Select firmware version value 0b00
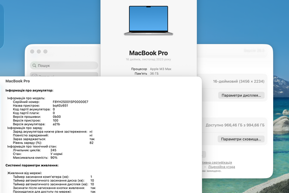The image size is (289, 193). (x=57, y=117)
